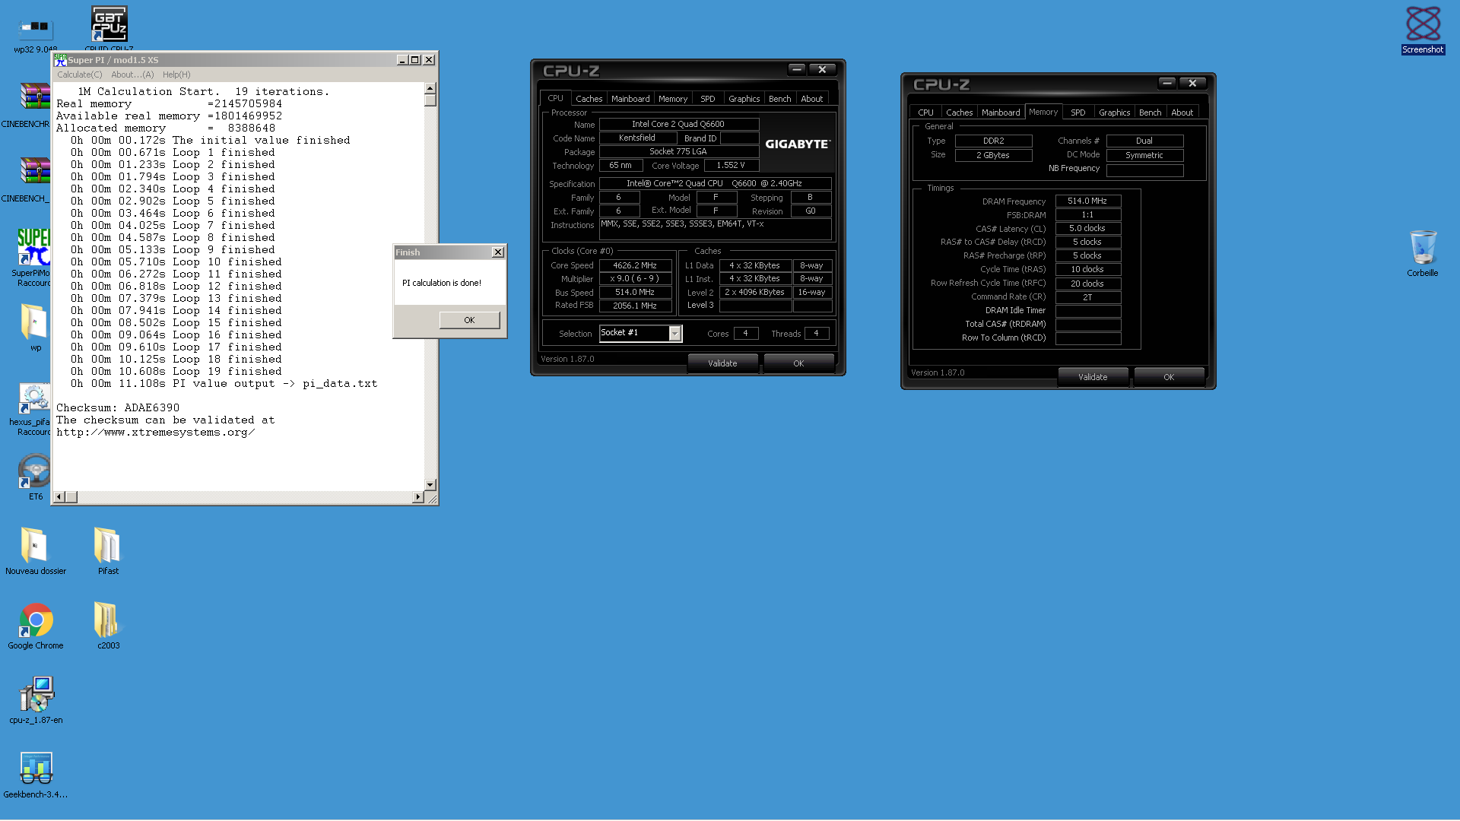This screenshot has height=821, width=1460.
Task: Click OK in the Finish dialog
Action: [469, 320]
